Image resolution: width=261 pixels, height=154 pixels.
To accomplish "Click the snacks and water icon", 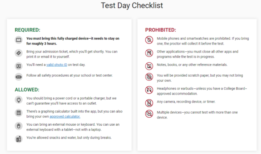I will [19, 139].
